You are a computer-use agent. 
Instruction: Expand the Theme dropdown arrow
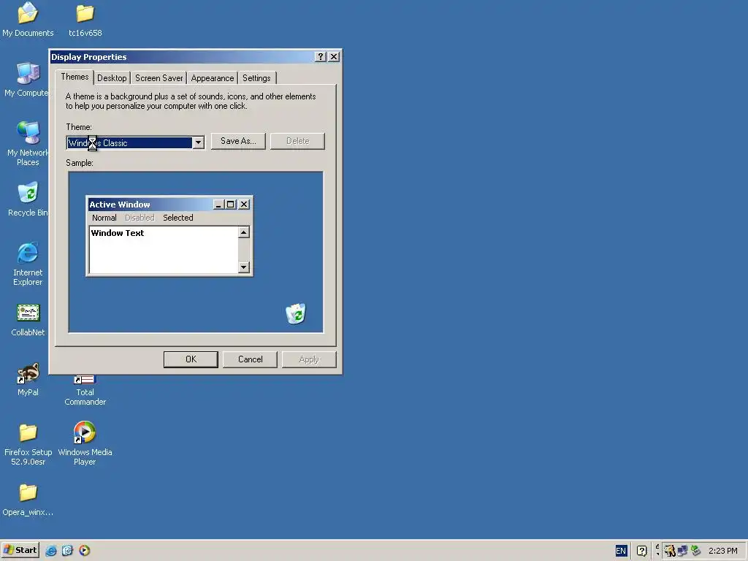(x=199, y=142)
